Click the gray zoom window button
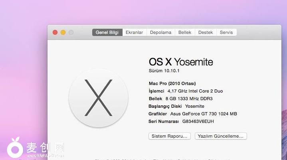The height and width of the screenshot is (160, 287). [71, 32]
